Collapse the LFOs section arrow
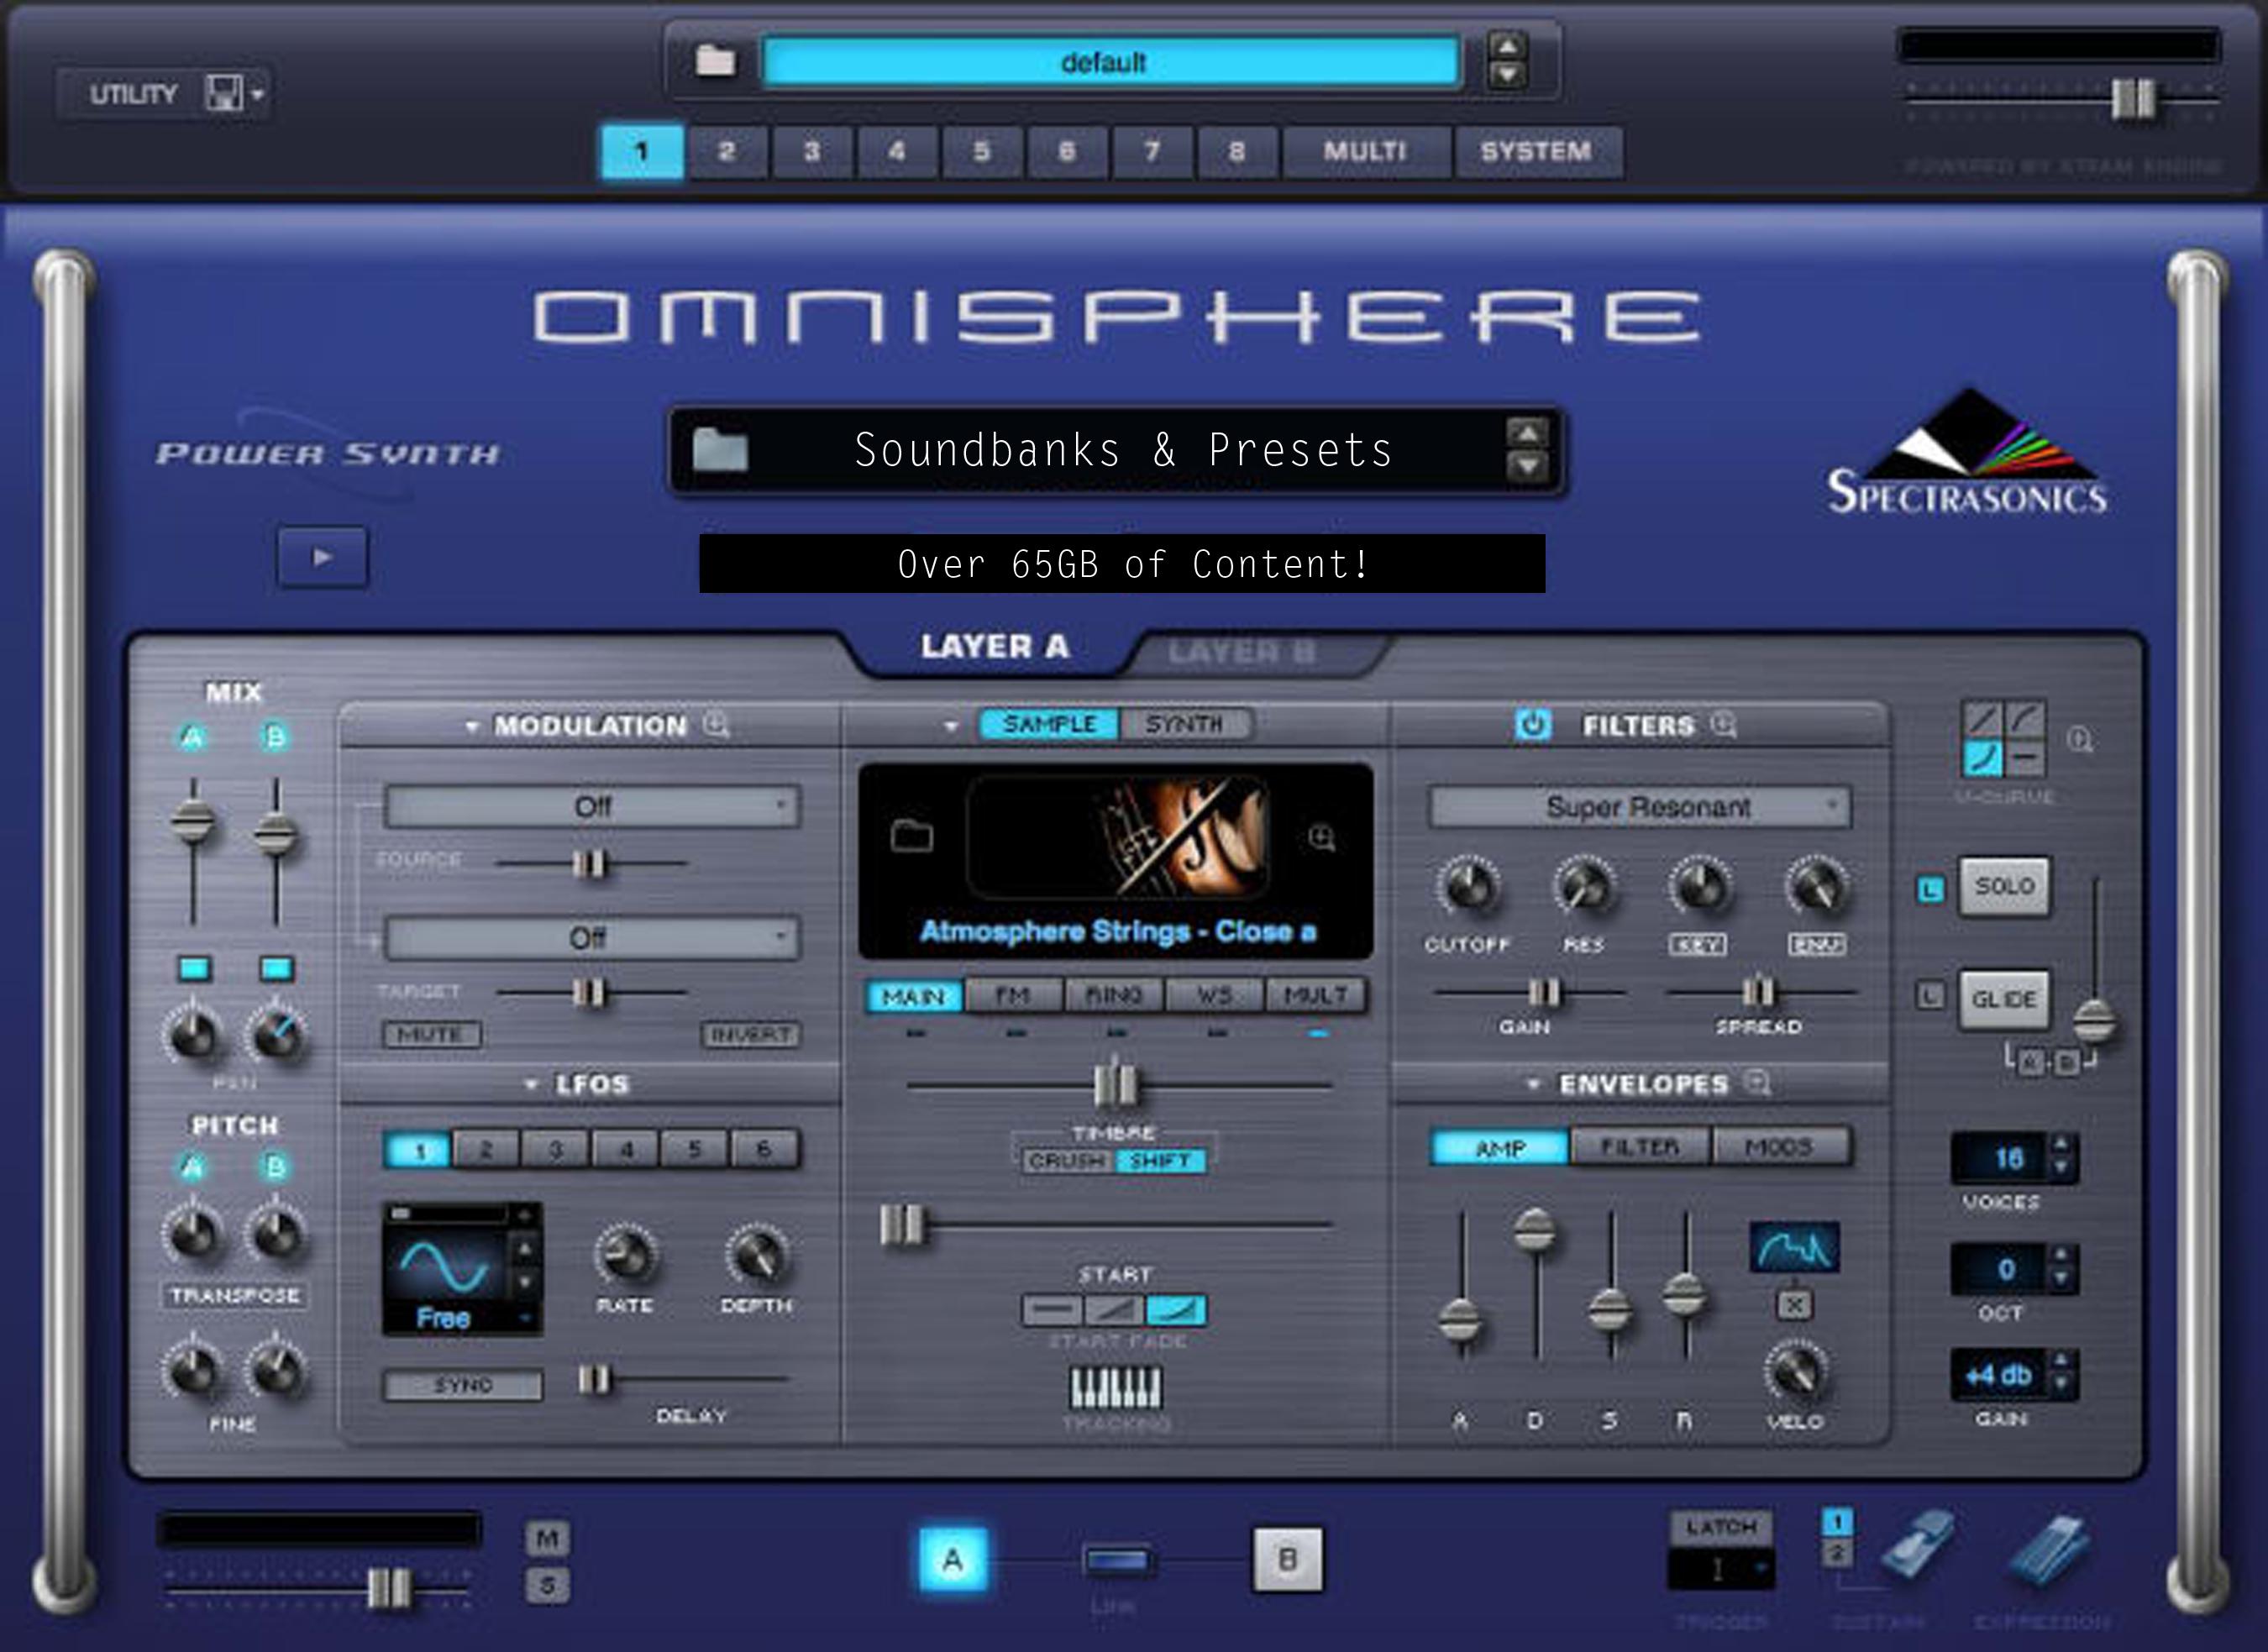Screen dimensions: 2268x1652 tap(532, 1084)
